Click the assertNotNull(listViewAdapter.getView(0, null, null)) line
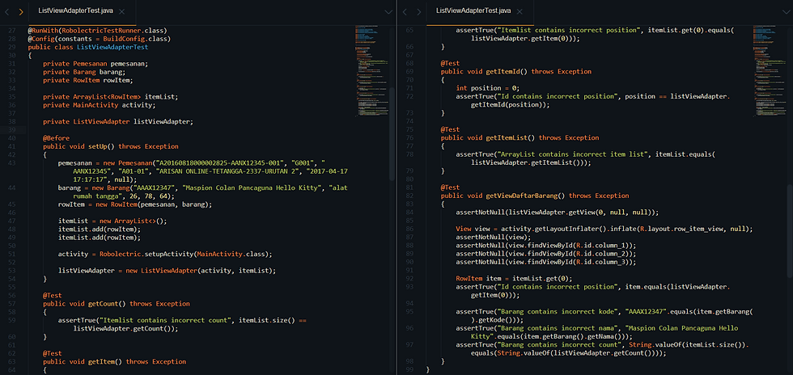 558,213
